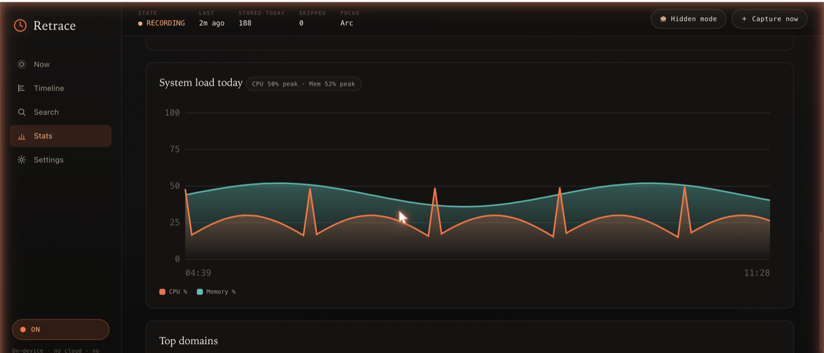
Task: Click the Capture now button
Action: pos(769,19)
